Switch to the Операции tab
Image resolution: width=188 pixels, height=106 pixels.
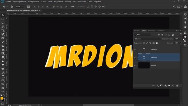click(x=152, y=31)
